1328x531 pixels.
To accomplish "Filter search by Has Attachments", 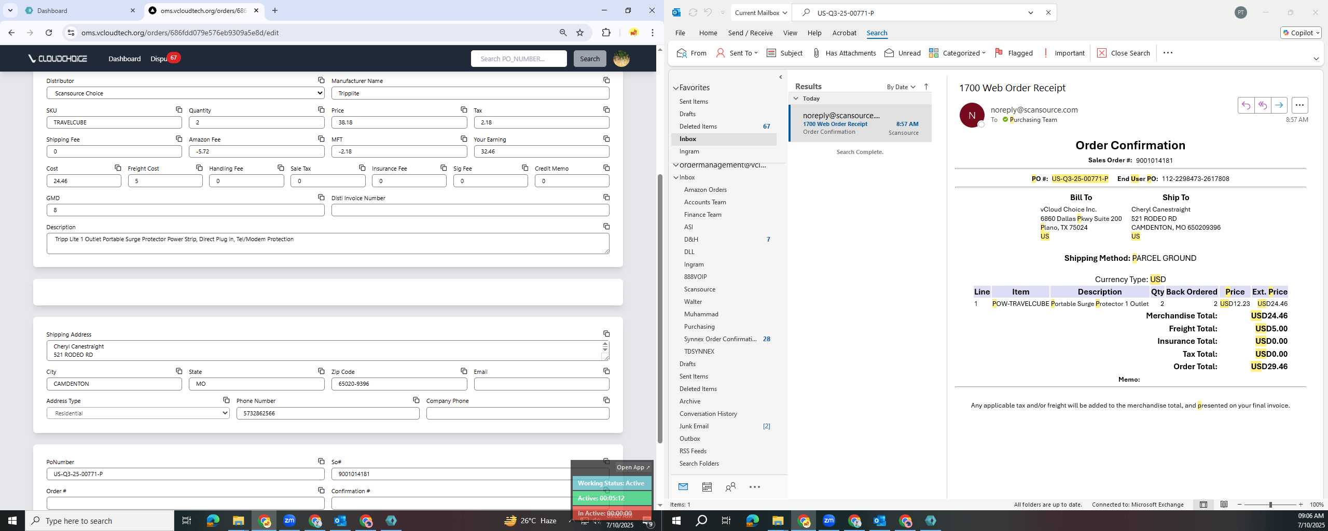I will [x=844, y=53].
